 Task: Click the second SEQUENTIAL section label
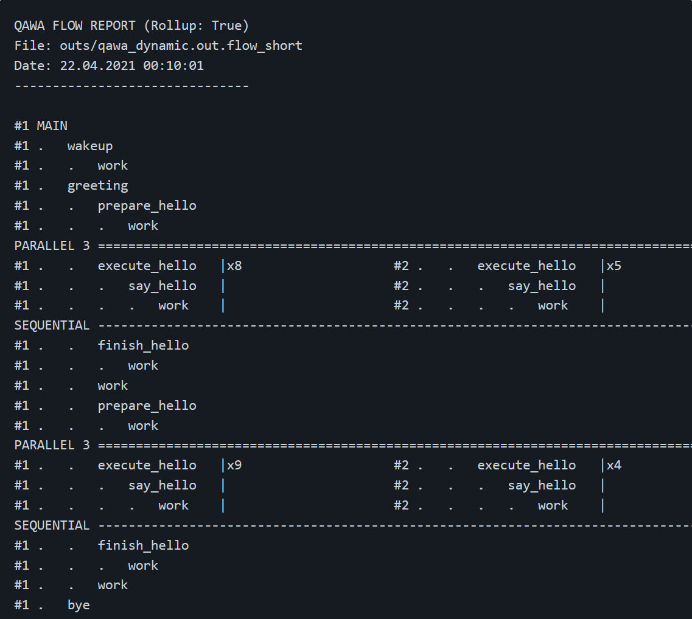(x=52, y=525)
